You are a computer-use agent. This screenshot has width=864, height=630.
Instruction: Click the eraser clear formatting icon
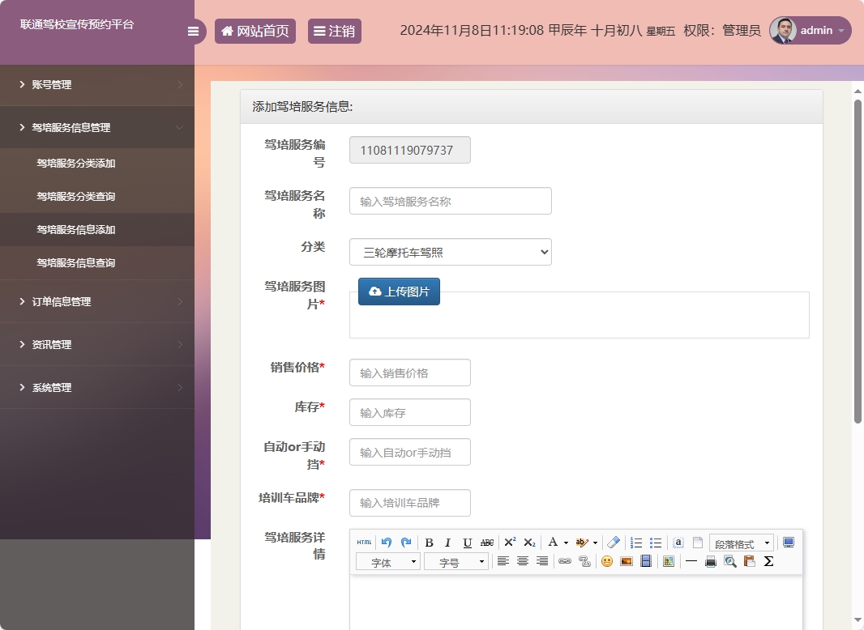coord(614,543)
